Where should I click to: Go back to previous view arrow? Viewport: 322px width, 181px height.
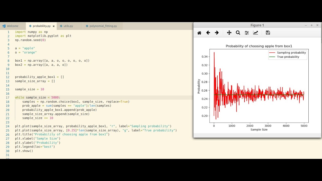(208, 33)
